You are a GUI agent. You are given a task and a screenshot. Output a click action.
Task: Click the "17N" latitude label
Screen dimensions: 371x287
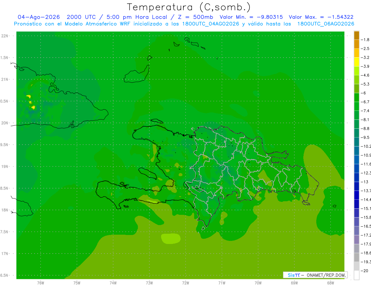click(x=5, y=254)
